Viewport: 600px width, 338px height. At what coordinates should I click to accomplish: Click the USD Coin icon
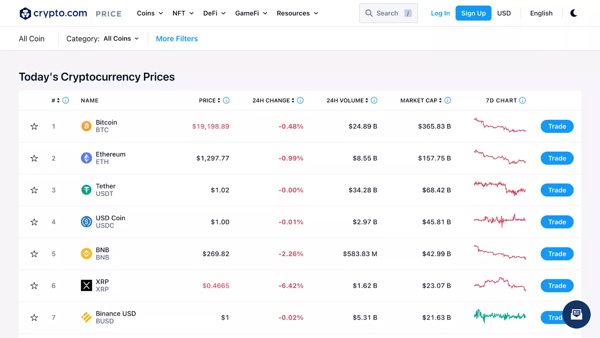point(86,222)
